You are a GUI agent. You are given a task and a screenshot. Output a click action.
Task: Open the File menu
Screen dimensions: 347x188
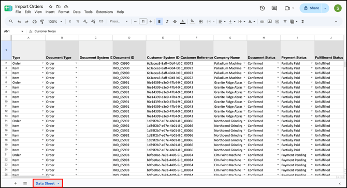tap(18, 12)
